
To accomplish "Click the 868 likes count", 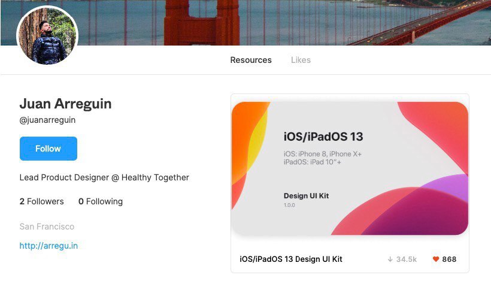I will point(449,259).
